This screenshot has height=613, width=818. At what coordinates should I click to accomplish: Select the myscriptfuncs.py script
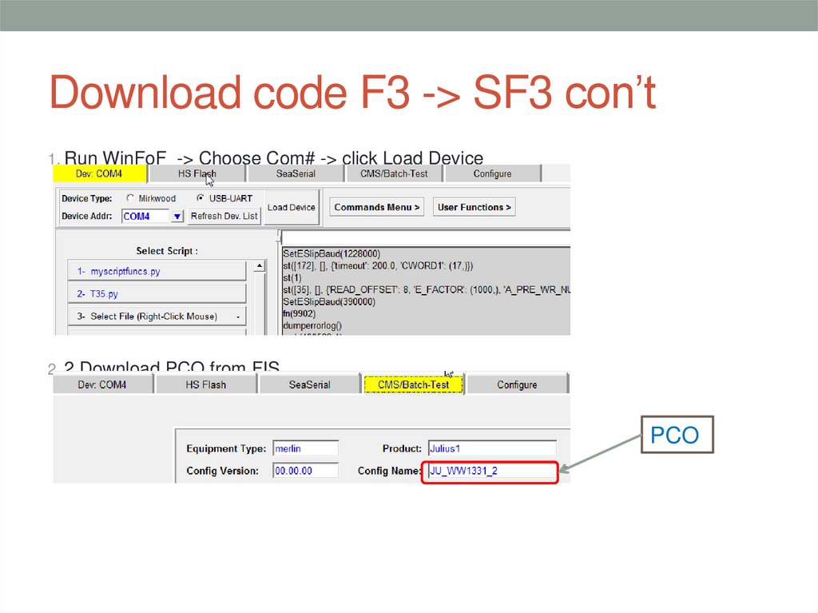click(156, 270)
